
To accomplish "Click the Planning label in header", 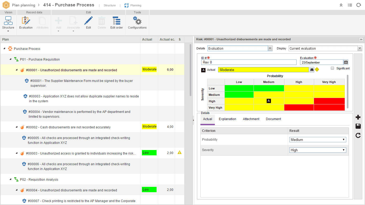I will [136, 5].
